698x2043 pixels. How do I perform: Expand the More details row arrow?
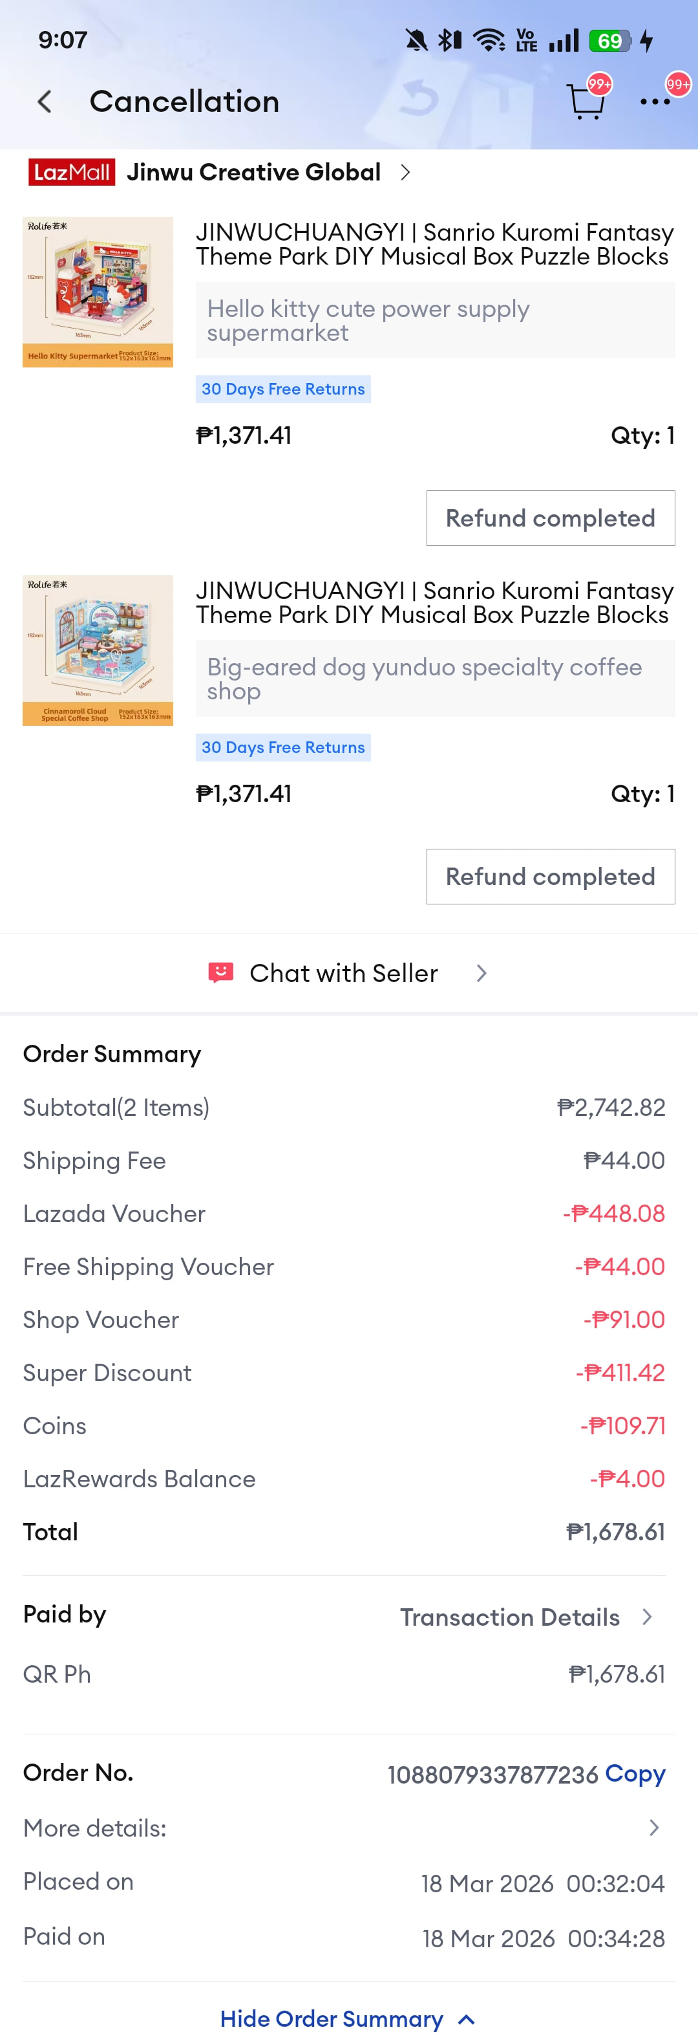653,1828
